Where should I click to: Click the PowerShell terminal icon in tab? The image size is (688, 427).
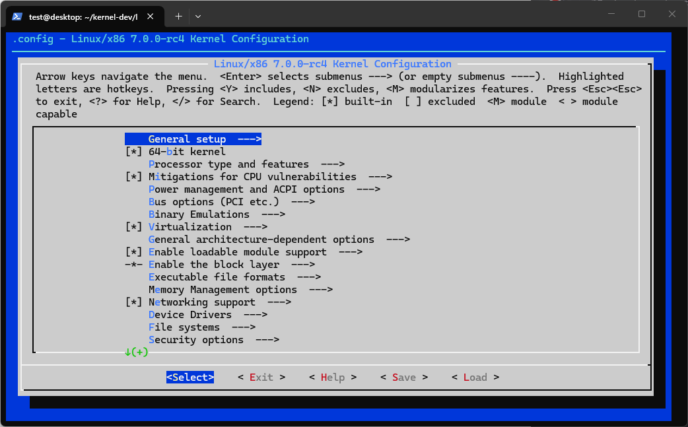pyautogui.click(x=17, y=16)
